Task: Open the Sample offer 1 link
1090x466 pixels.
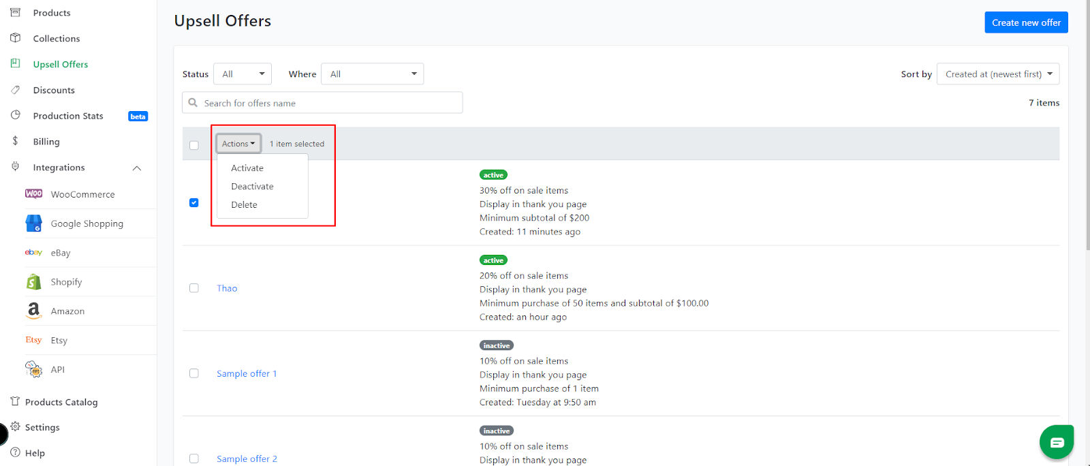Action: [247, 373]
